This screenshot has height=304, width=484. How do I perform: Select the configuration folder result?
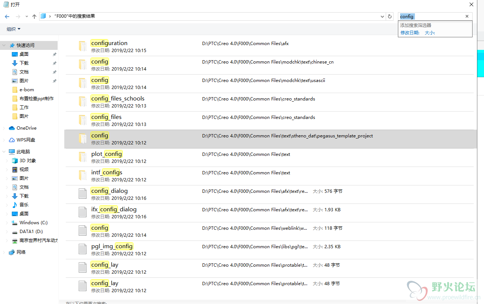pos(269,47)
